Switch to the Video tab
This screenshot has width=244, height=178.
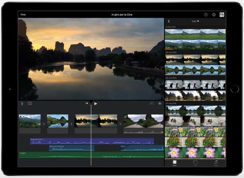pyautogui.click(x=174, y=163)
